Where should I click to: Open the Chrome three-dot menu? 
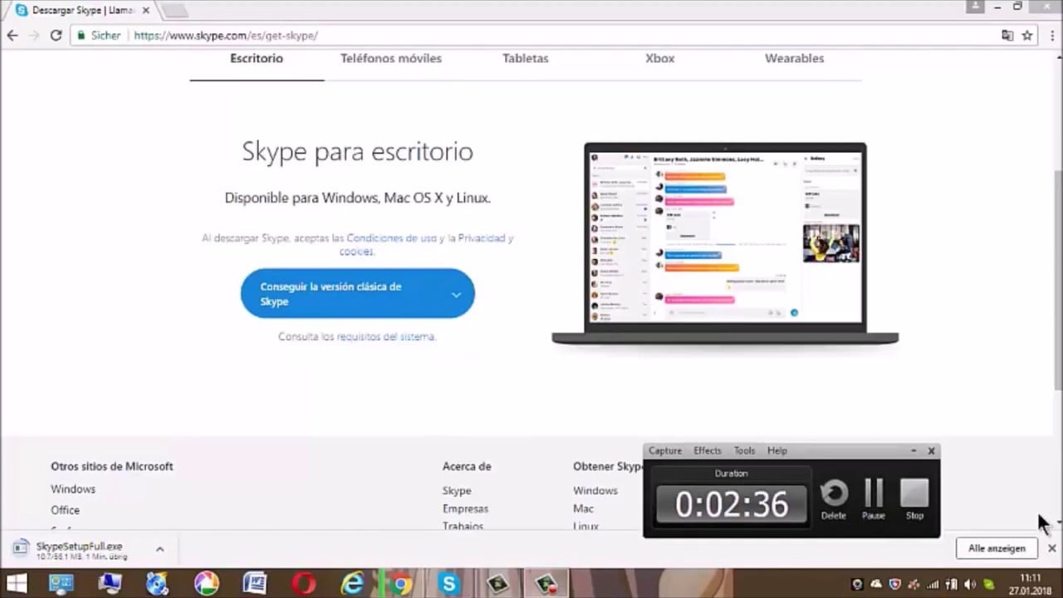click(1051, 36)
